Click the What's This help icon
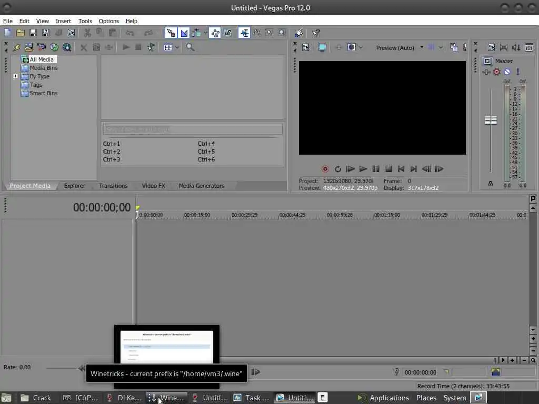 (316, 33)
